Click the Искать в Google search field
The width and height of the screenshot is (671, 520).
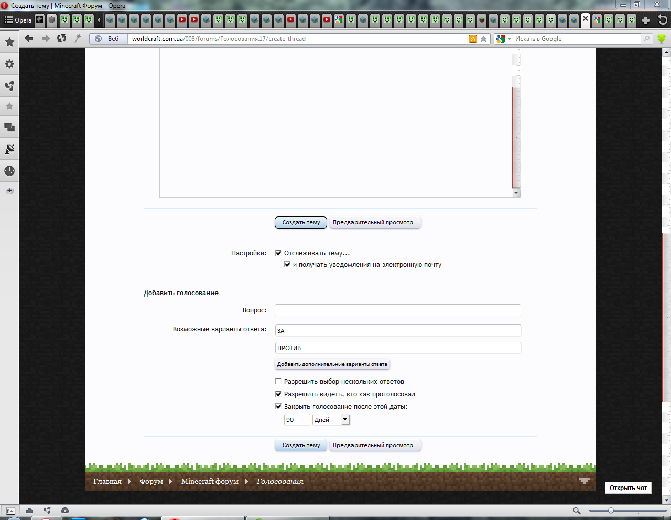(x=577, y=39)
